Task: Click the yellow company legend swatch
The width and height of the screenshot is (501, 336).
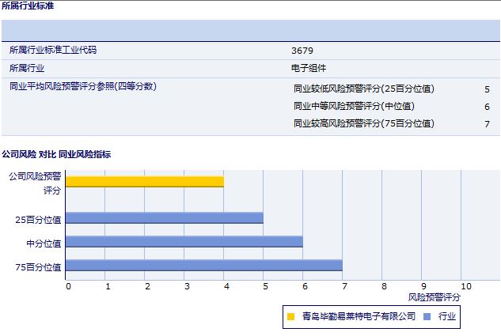Action: 290,317
